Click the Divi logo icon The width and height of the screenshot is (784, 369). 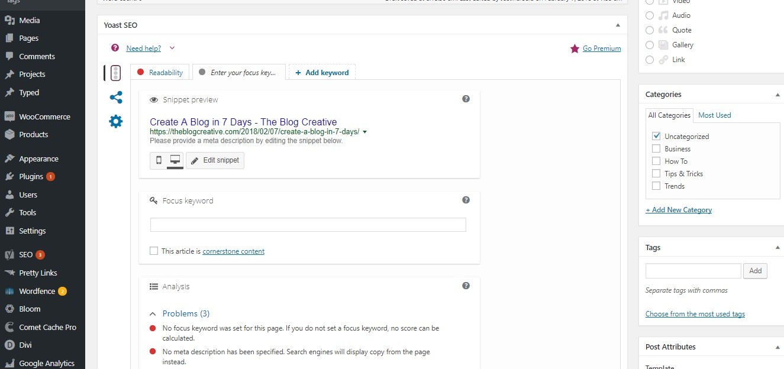[9, 345]
